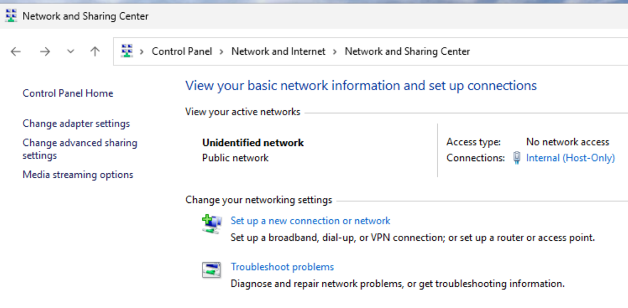This screenshot has height=308, width=628.
Task: Select Network and Internet breadcrumb item
Action: [x=278, y=51]
